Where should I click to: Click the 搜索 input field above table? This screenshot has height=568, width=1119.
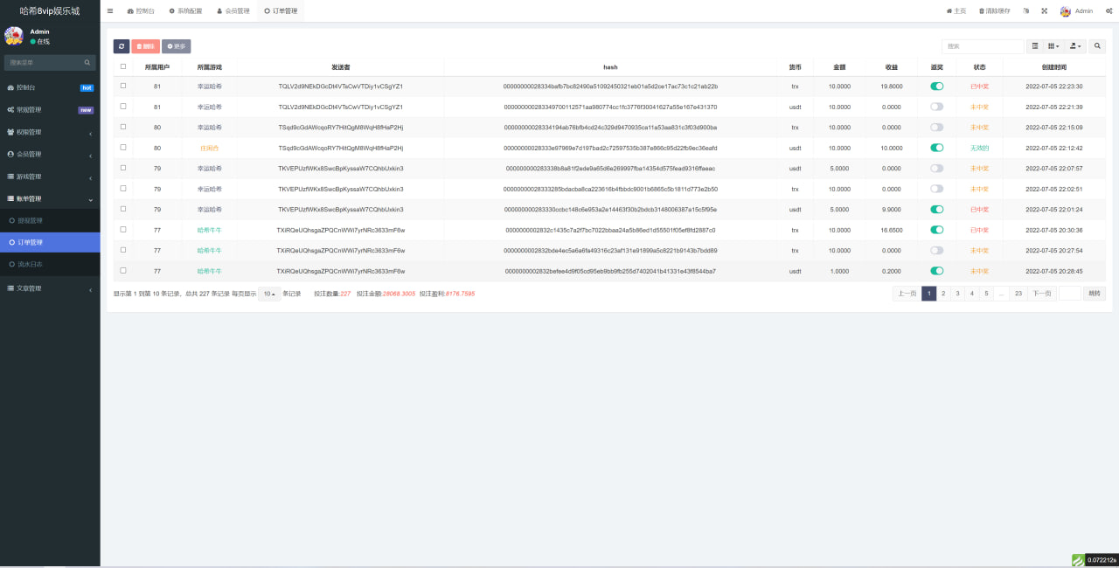coord(982,46)
